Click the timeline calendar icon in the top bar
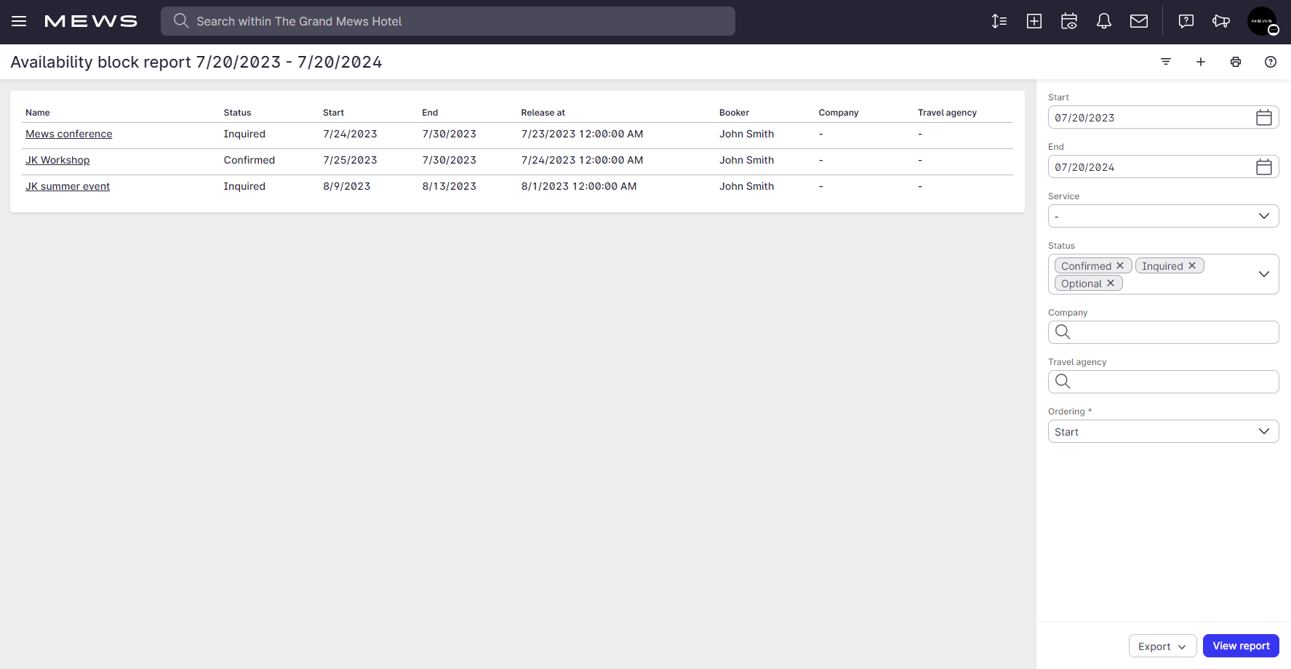The width and height of the screenshot is (1291, 669). pos(1069,21)
